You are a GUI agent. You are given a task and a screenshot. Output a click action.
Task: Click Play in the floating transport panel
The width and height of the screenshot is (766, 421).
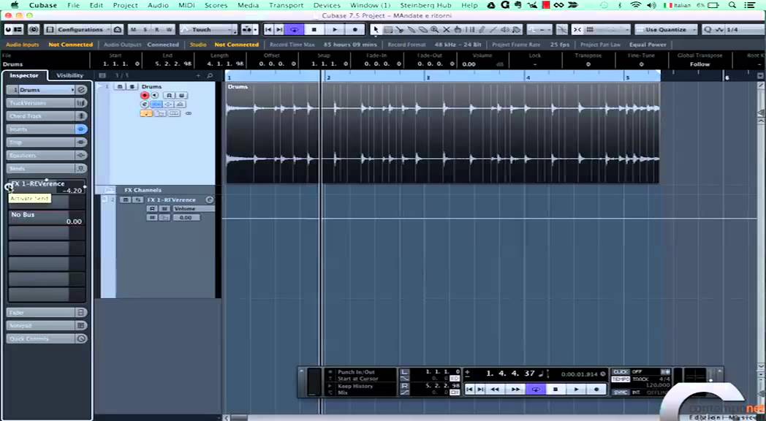click(577, 390)
